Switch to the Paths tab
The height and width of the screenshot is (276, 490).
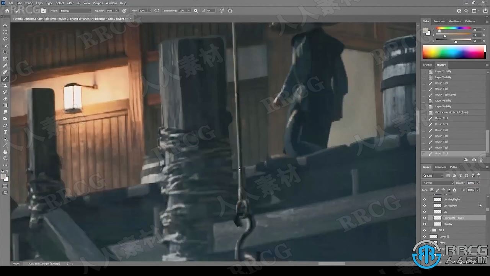coord(453,167)
